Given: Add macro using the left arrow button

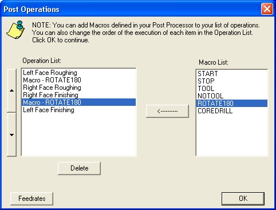Looking at the screenshot, I should tap(167, 111).
